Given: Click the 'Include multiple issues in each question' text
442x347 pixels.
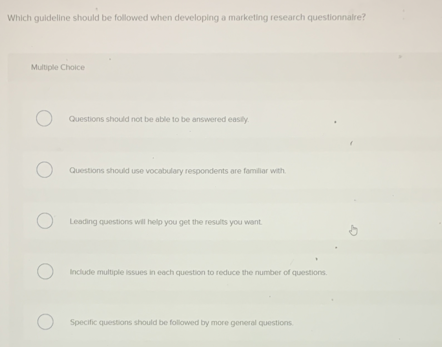Looking at the screenshot, I should [198, 272].
